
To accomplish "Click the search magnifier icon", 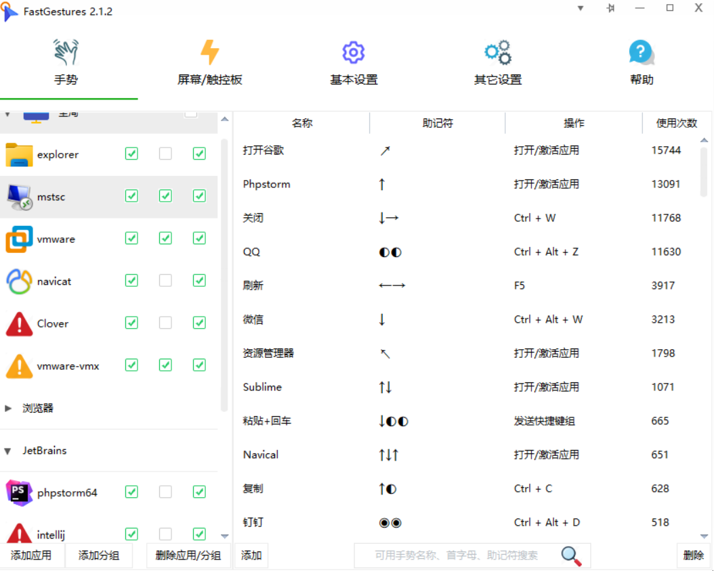I will pyautogui.click(x=571, y=555).
